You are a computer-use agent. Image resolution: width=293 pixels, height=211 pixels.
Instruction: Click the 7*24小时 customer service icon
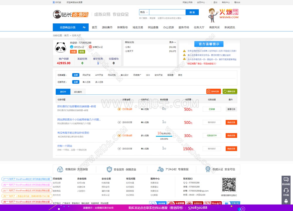click(x=160, y=169)
